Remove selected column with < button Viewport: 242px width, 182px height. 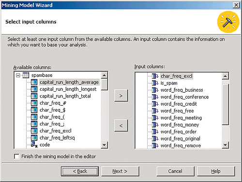(121, 126)
